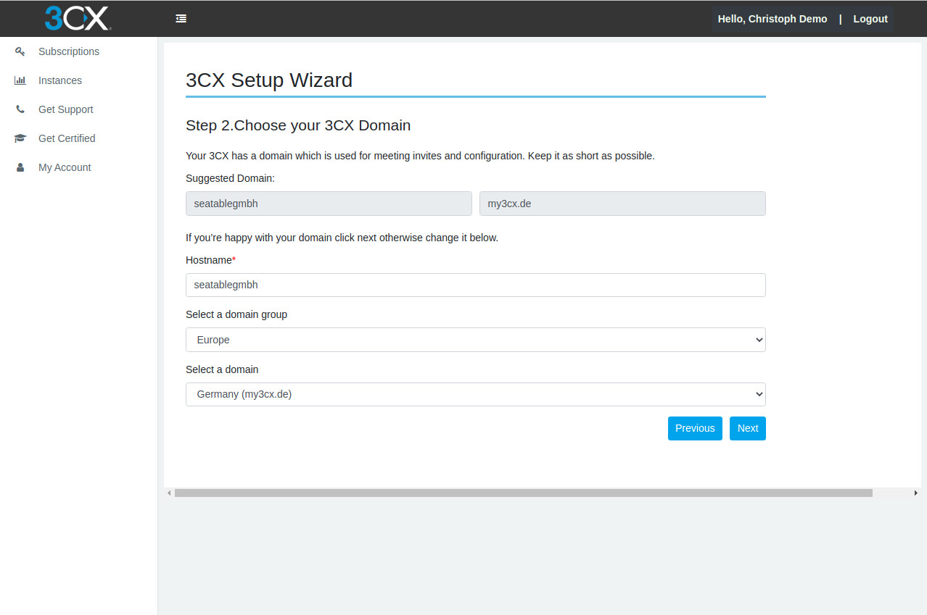Open the Get Certified section
This screenshot has width=927, height=615.
67,138
